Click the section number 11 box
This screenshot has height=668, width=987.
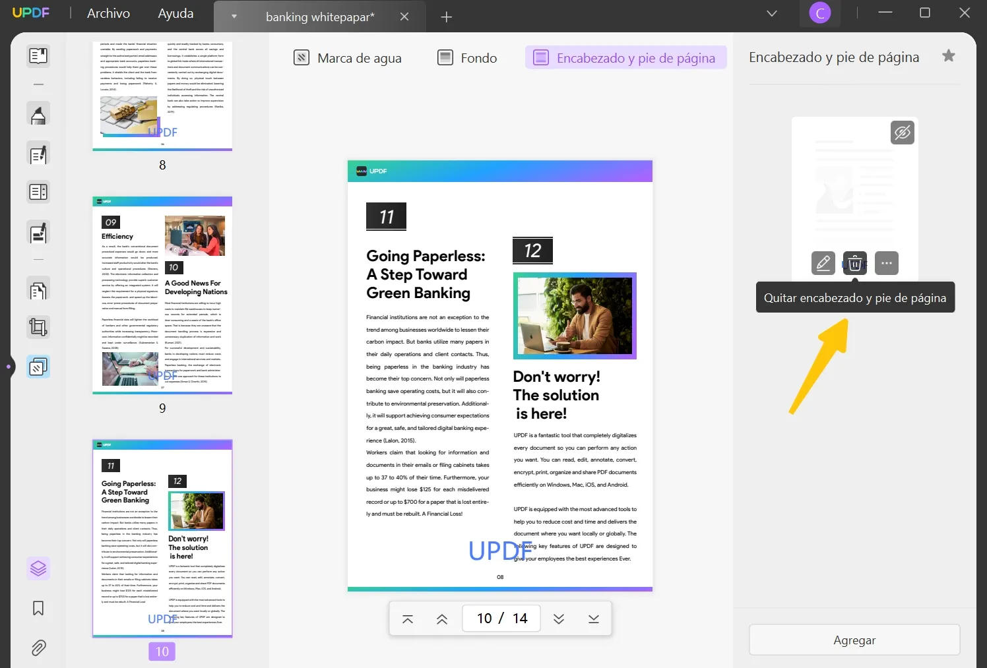coord(387,216)
